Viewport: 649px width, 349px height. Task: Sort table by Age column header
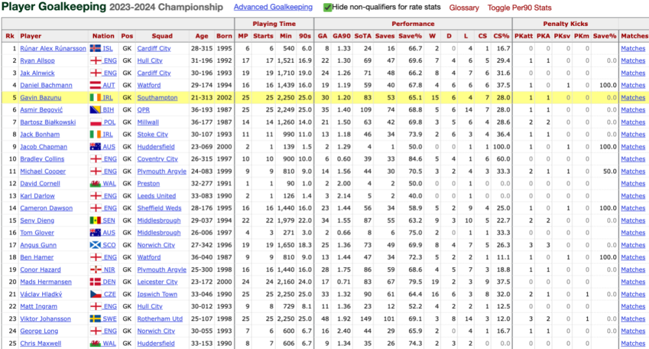pos(201,36)
